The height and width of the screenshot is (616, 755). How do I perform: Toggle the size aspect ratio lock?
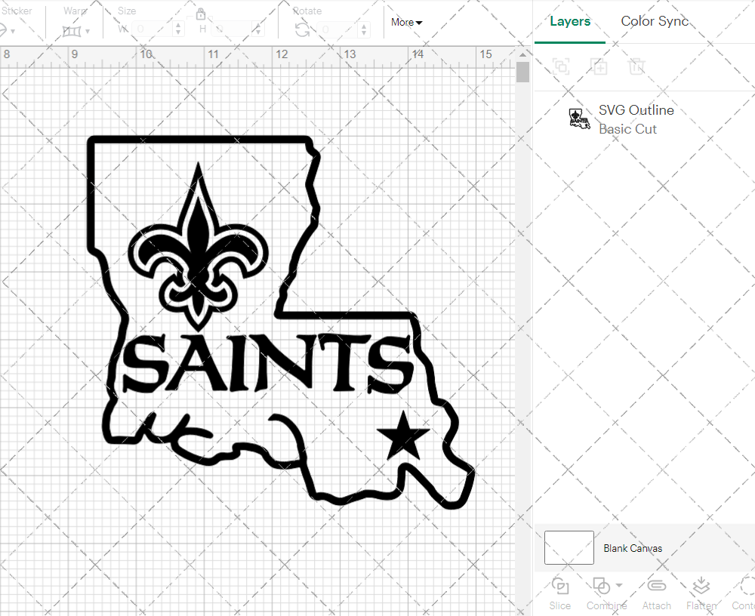201,14
